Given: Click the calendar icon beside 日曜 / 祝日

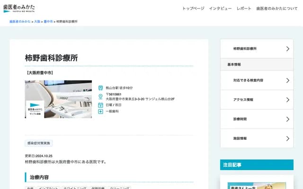Looking at the screenshot, I should [x=100, y=105].
